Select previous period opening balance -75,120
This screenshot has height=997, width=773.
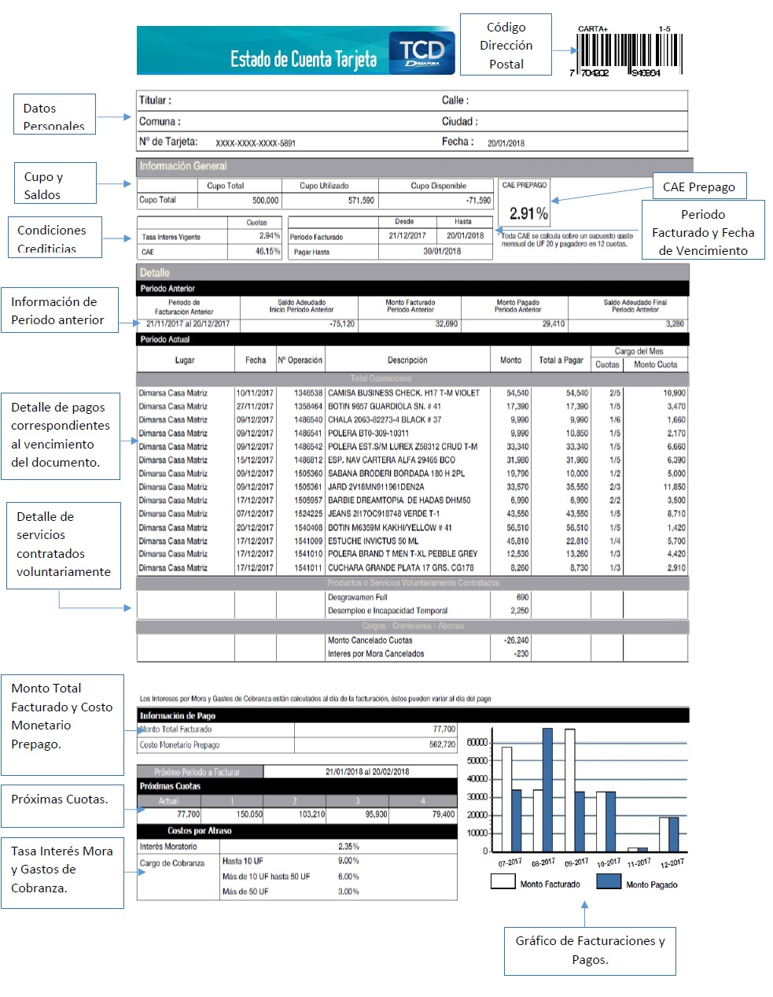click(x=341, y=324)
